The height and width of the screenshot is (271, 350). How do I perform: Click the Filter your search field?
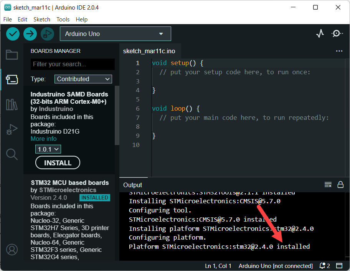73,64
